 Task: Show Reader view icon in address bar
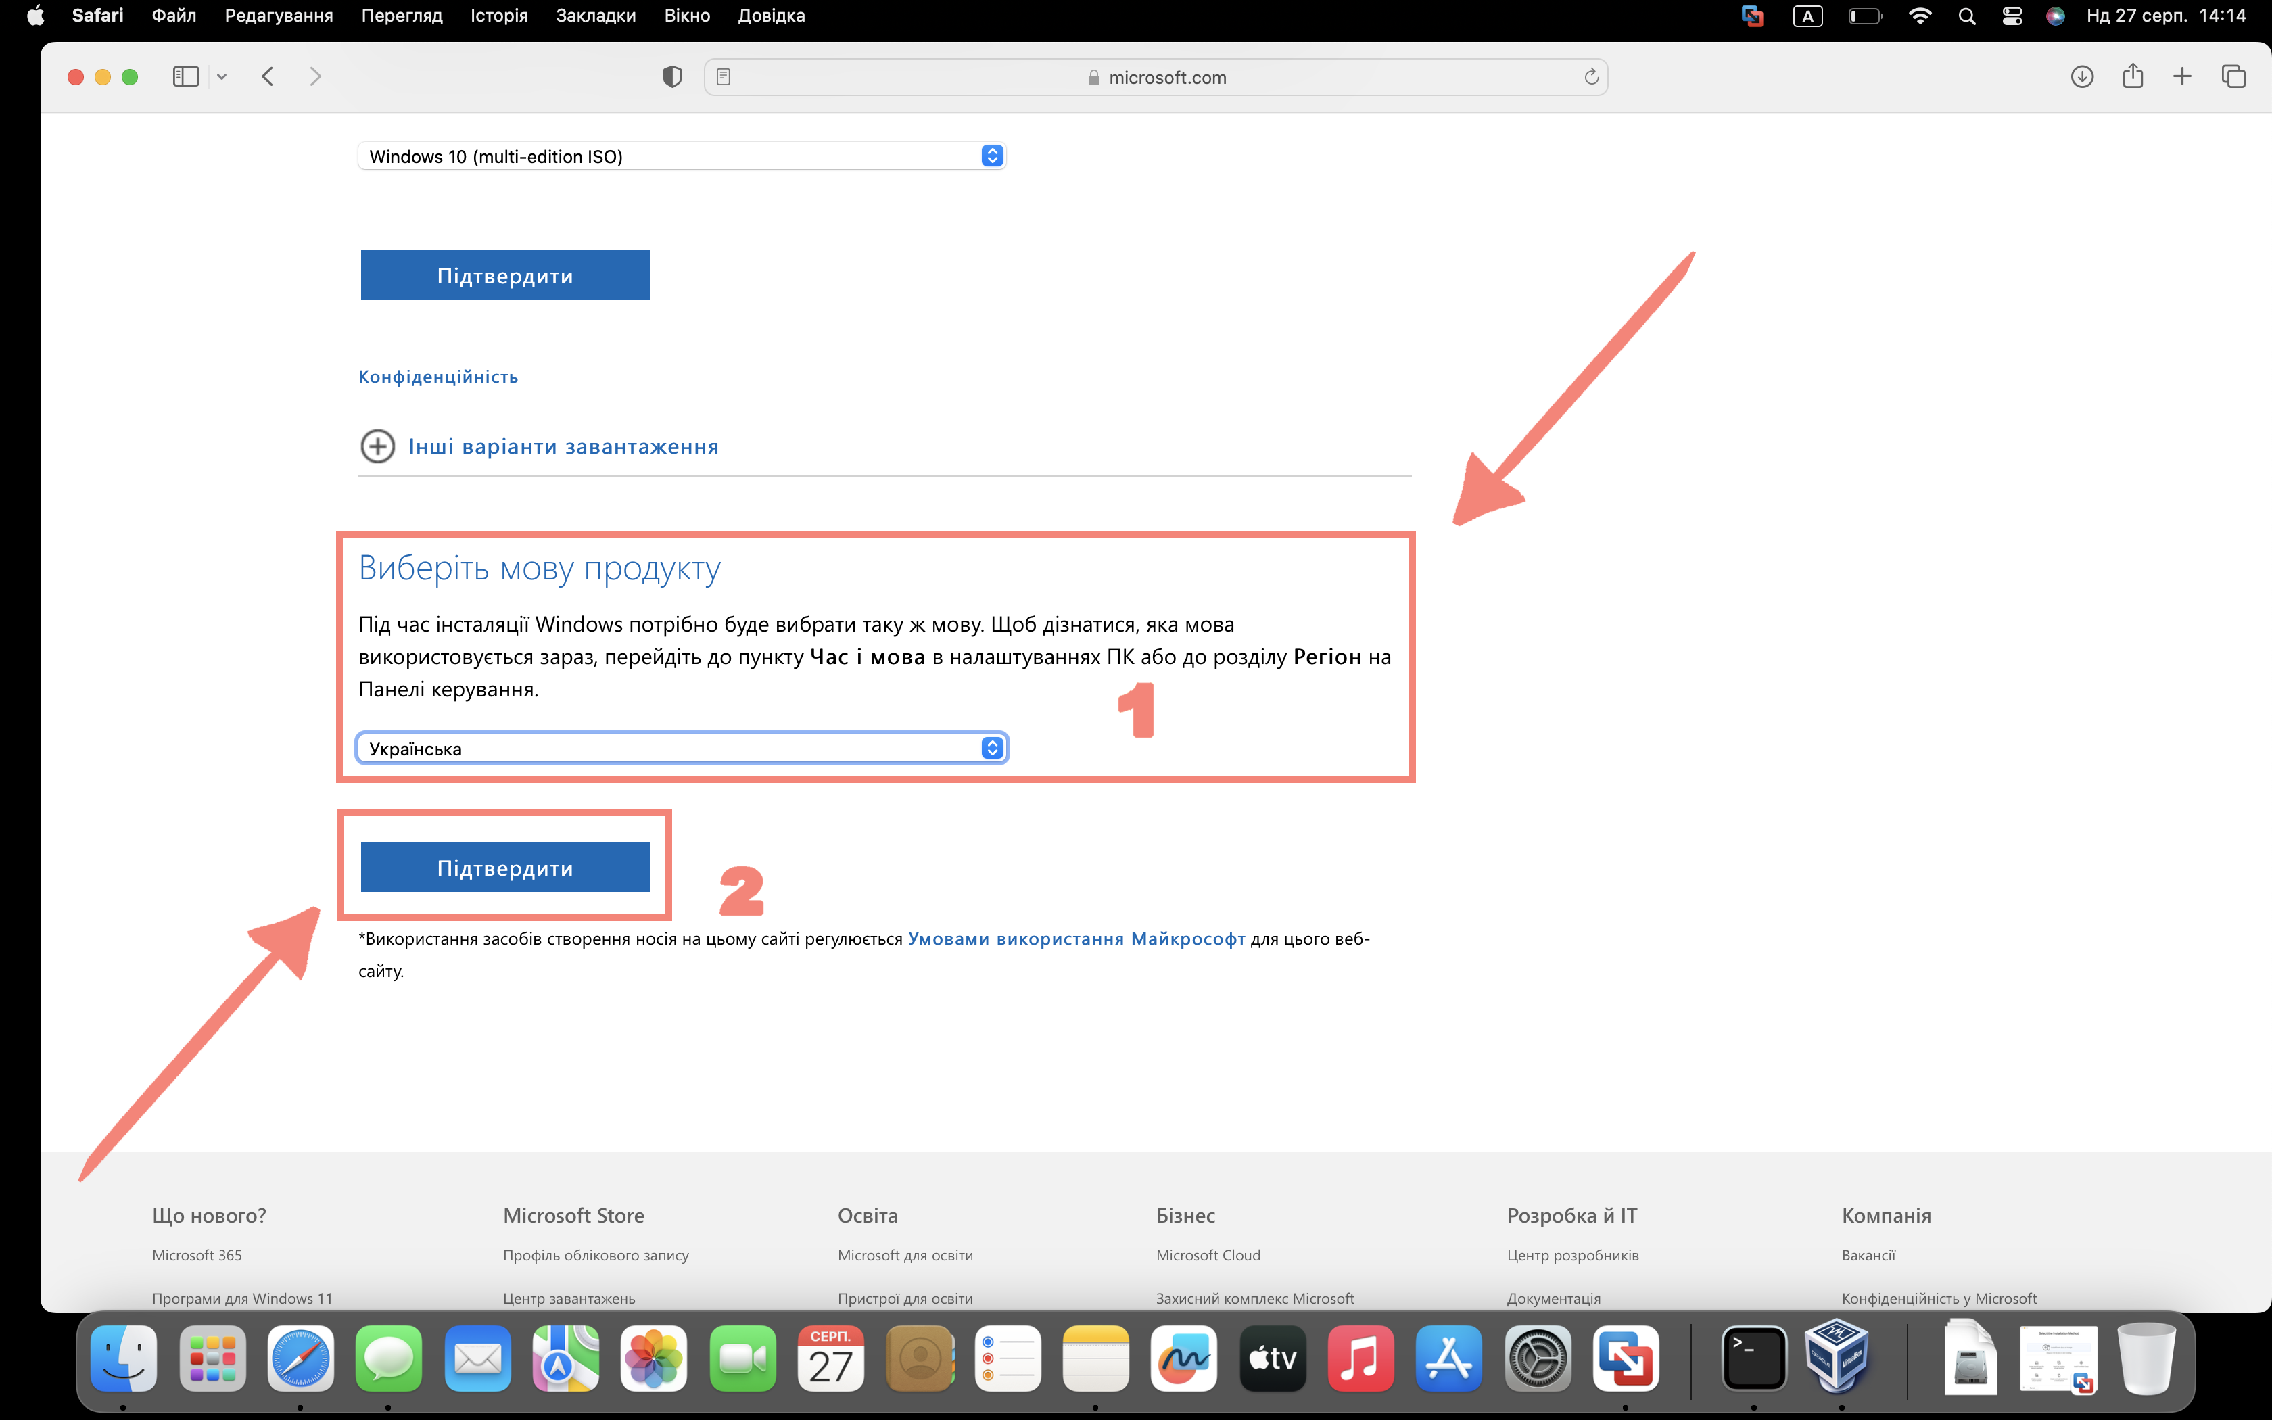tap(723, 77)
